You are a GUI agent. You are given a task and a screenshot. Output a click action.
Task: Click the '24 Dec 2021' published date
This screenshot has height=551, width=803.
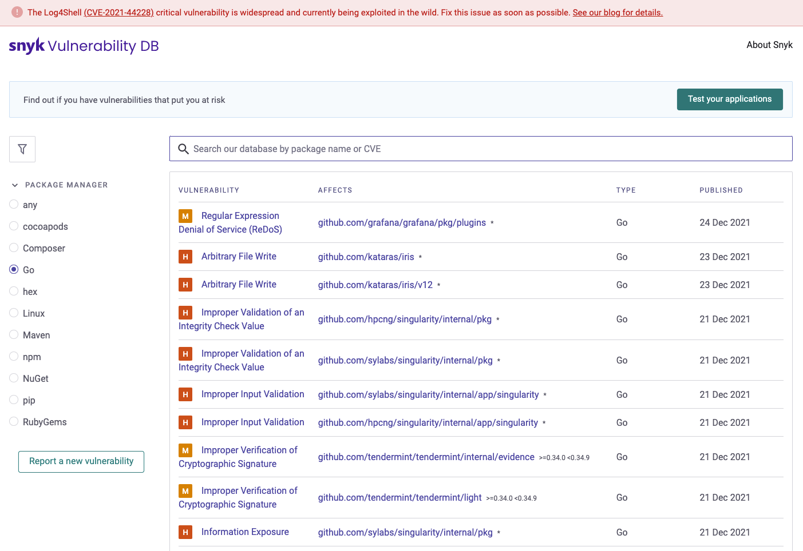[725, 223]
